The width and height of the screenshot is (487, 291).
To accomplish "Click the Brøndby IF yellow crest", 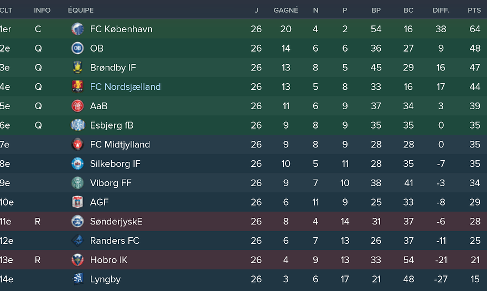I will 77,68.
